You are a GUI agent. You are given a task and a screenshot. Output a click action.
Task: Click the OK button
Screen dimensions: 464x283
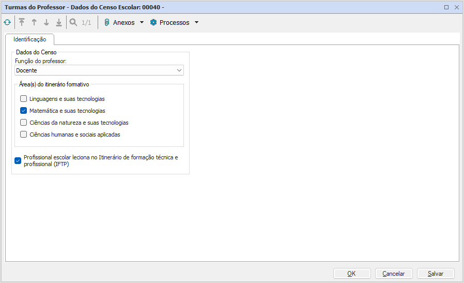pos(352,274)
